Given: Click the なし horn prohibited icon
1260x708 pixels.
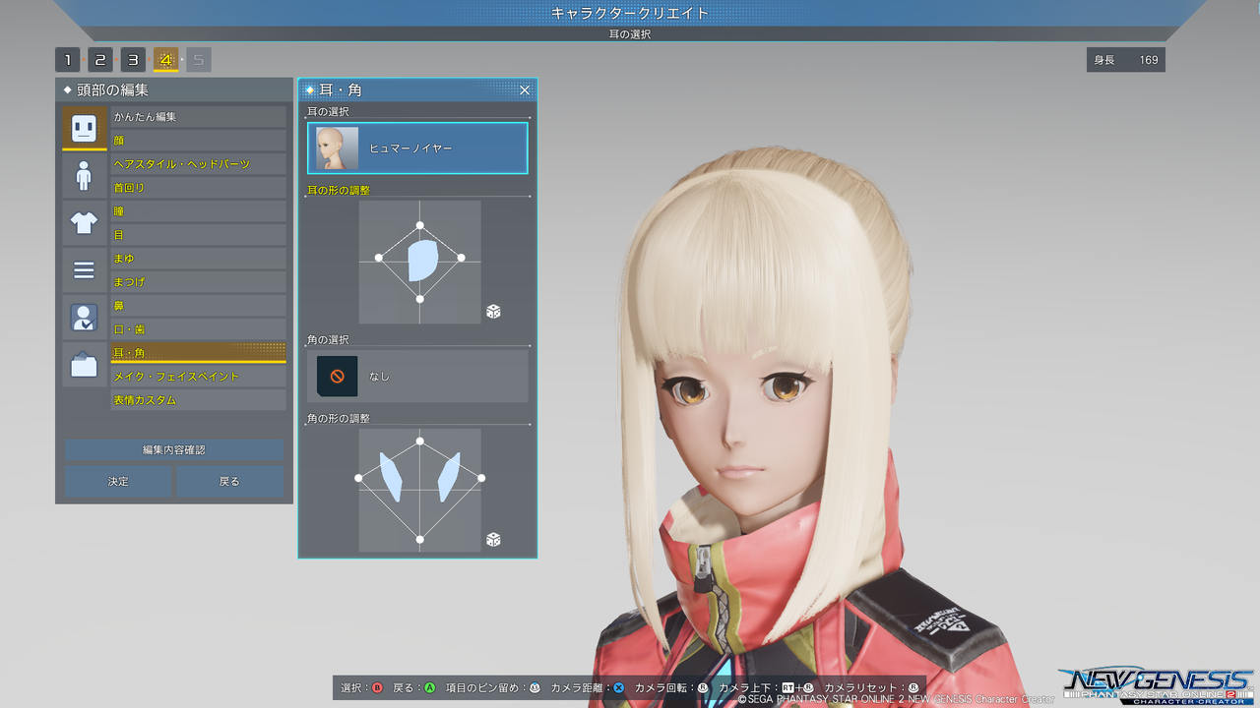Looking at the screenshot, I should click(337, 376).
